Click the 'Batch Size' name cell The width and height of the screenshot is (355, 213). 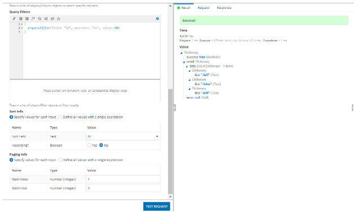19,188
